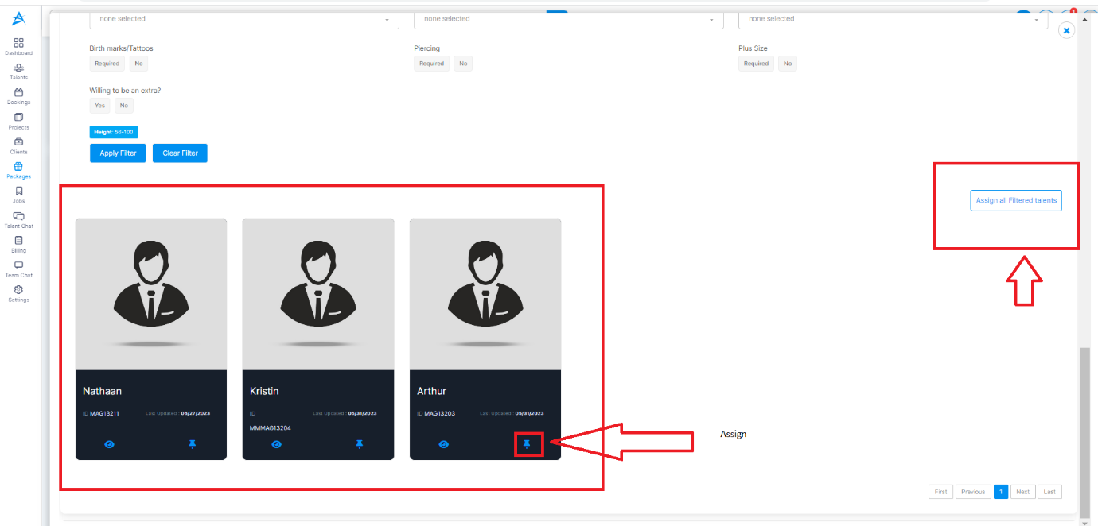The width and height of the screenshot is (1098, 526).
Task: Open Team Chat in sidebar
Action: click(x=18, y=269)
